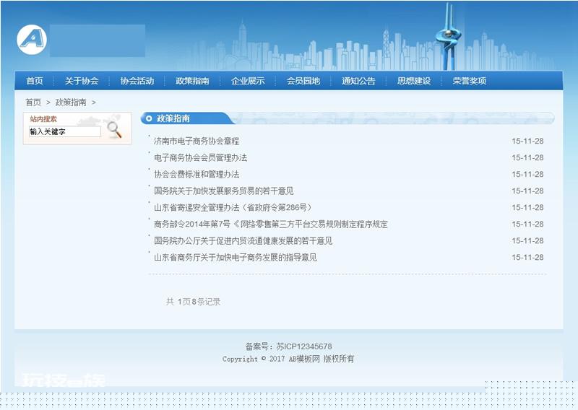Open the 关于协会 menu item
Image resolution: width=578 pixels, height=410 pixels.
click(82, 81)
